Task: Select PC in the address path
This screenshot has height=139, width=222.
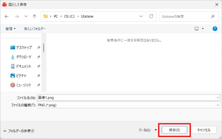Action: (56, 17)
